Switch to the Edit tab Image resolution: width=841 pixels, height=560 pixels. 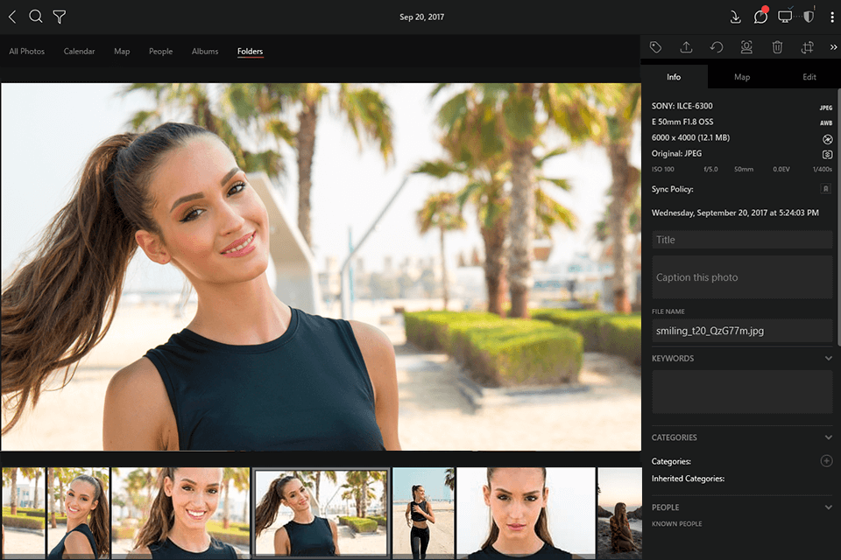[x=809, y=77]
